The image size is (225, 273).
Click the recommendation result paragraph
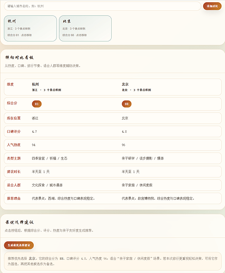click(113, 261)
